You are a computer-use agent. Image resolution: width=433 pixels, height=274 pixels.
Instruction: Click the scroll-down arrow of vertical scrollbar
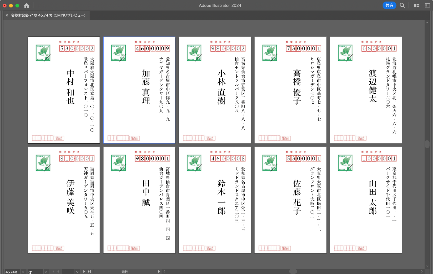[427, 266]
